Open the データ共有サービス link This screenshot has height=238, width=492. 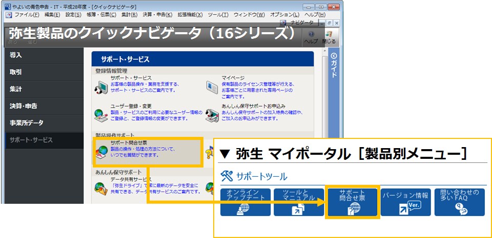(131, 179)
